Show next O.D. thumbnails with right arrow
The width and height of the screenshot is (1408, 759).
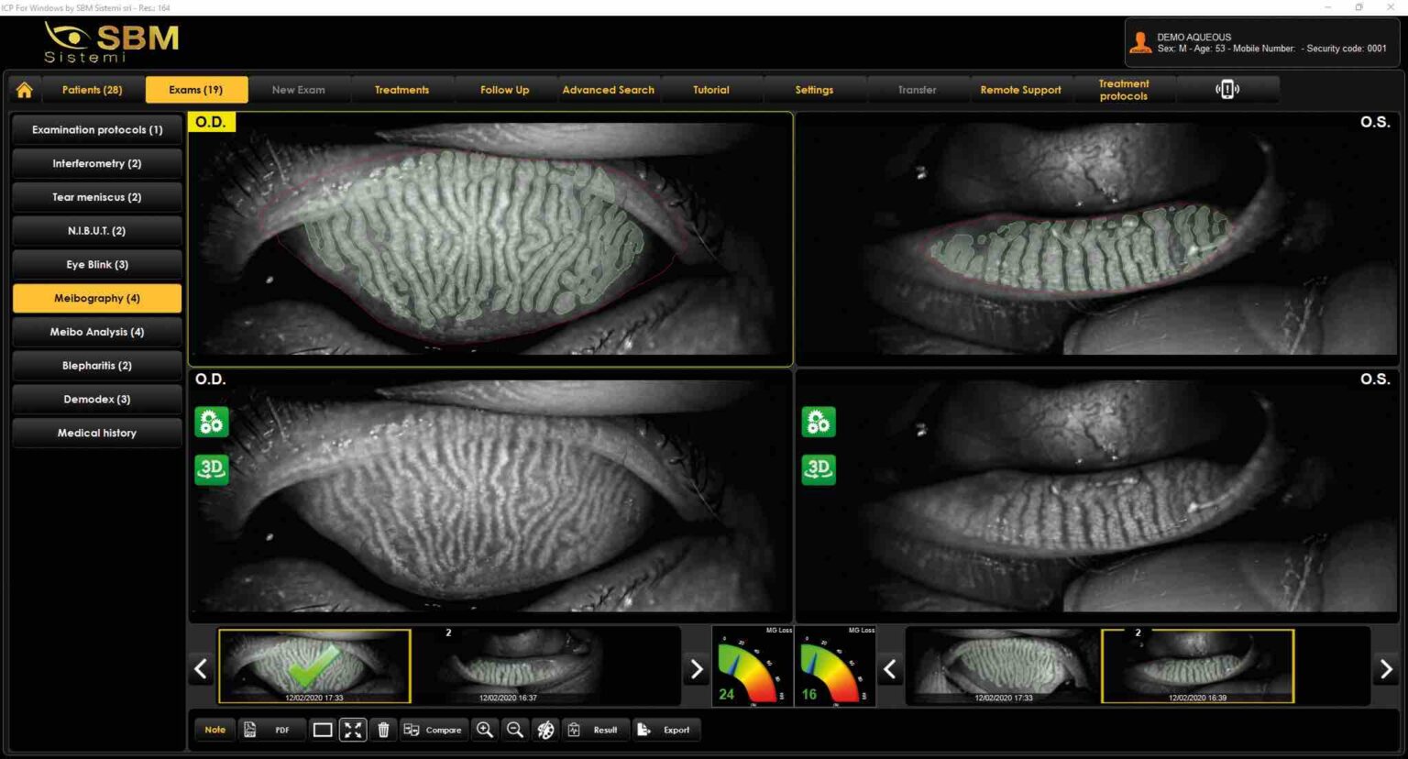697,669
